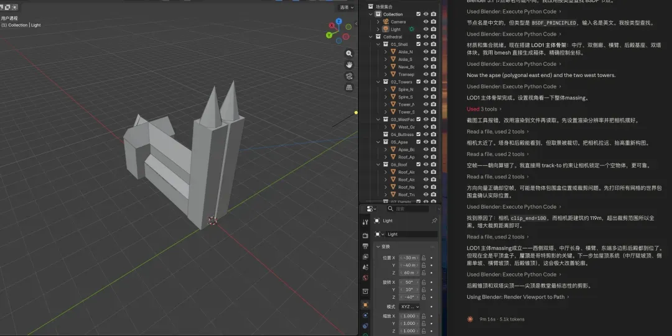Expand the 'Used 3 tools' entry
Screen dimensions: 672x336
click(x=484, y=109)
